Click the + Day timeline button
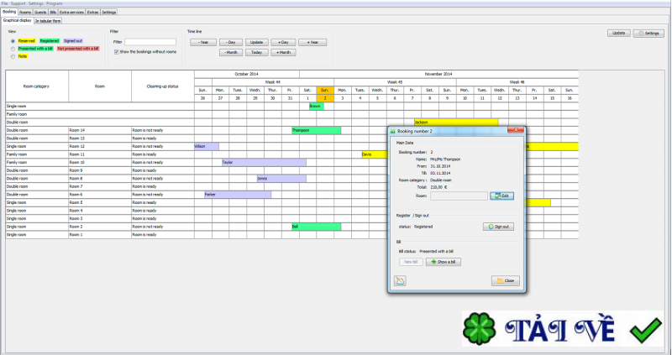The image size is (672, 355). [283, 43]
